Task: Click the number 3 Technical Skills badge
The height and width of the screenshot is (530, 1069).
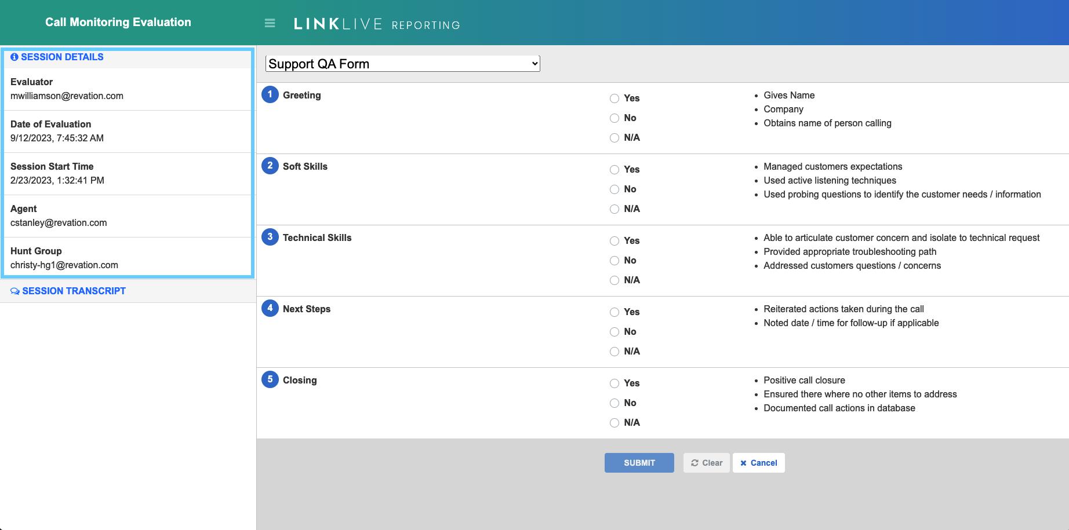Action: (x=270, y=237)
